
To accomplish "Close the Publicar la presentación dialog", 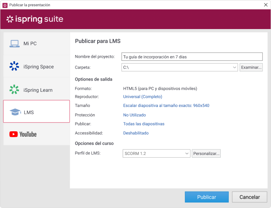I will coord(266,5).
